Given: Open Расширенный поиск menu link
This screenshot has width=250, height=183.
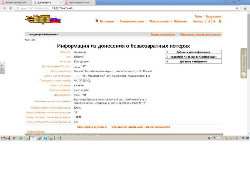Looking at the screenshot, I should [x=132, y=21].
